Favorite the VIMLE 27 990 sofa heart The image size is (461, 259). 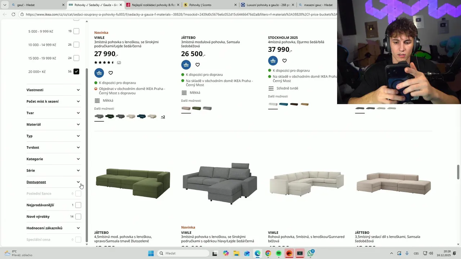point(111,73)
